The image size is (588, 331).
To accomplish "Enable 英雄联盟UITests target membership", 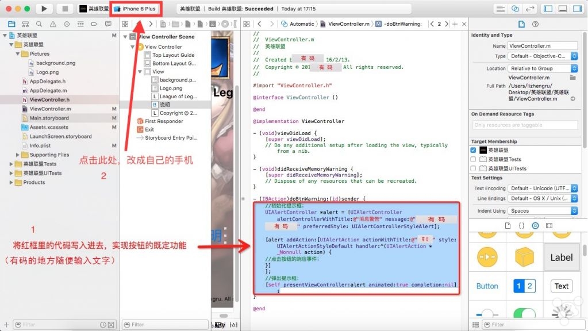I will (473, 168).
